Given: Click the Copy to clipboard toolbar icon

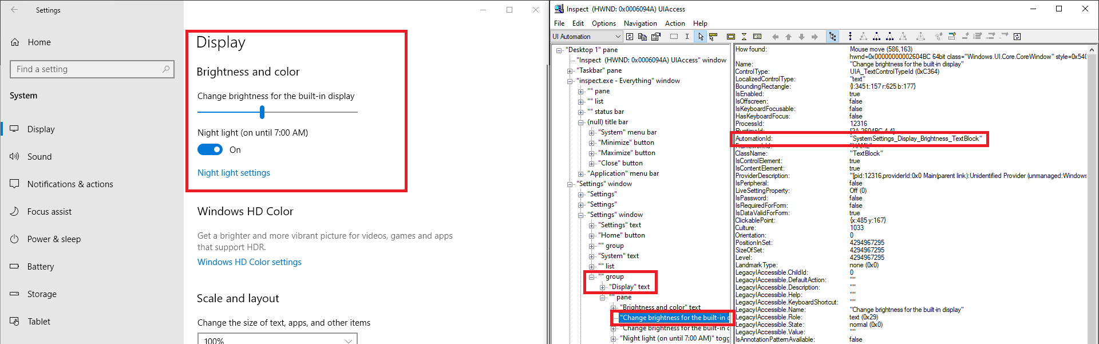Looking at the screenshot, I should pos(642,37).
